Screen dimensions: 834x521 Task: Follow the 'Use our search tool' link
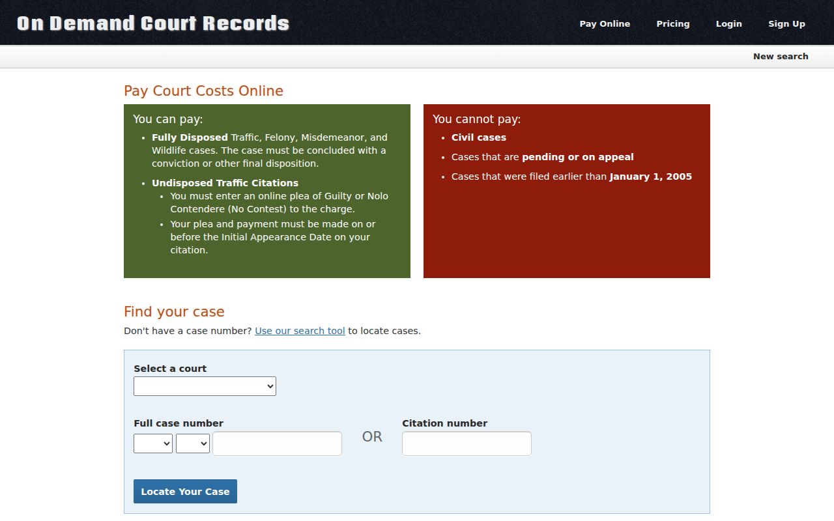[x=300, y=331]
